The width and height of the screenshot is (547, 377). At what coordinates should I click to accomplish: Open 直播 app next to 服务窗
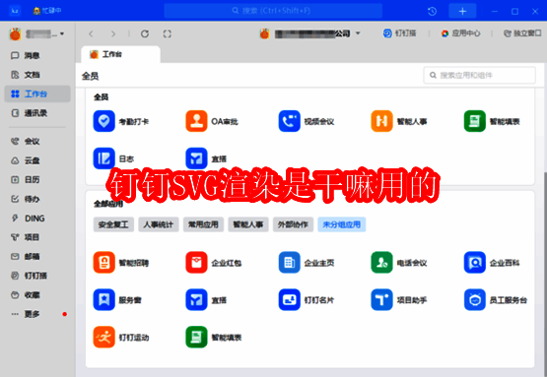tap(206, 299)
